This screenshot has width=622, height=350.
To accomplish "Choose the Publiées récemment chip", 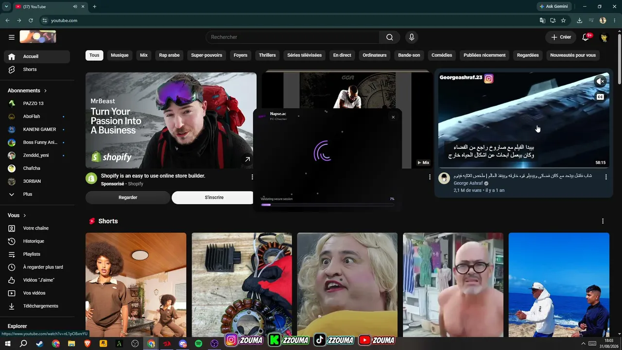I will 484,55.
